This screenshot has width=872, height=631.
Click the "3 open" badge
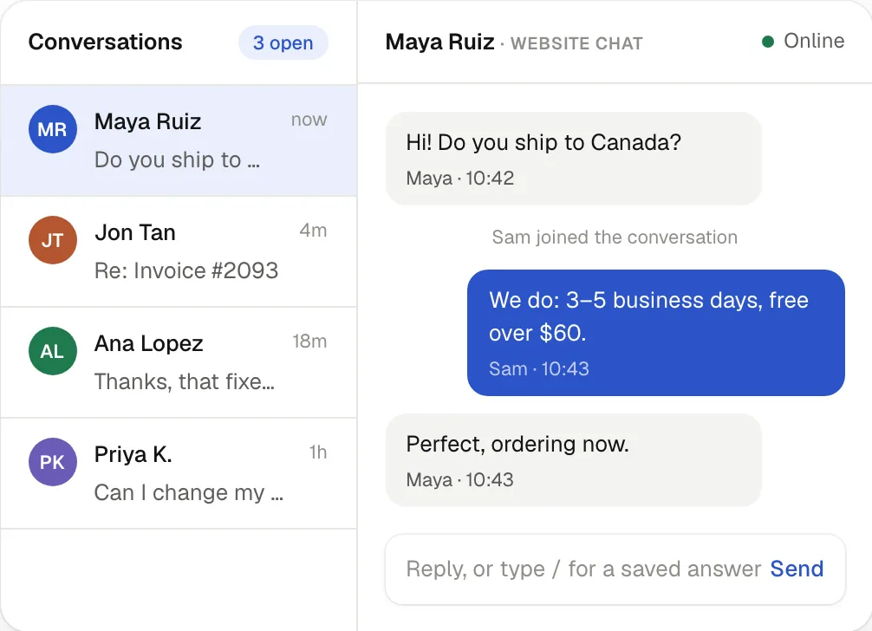click(x=283, y=42)
